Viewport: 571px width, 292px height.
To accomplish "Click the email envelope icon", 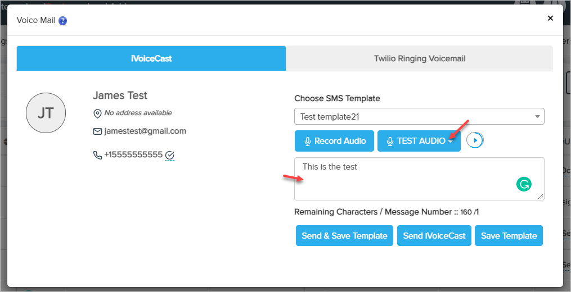I will coord(97,131).
